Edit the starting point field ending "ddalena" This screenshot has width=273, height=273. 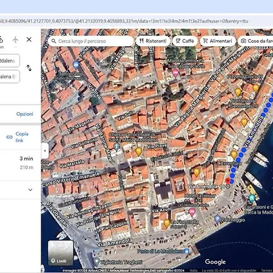(x=10, y=61)
